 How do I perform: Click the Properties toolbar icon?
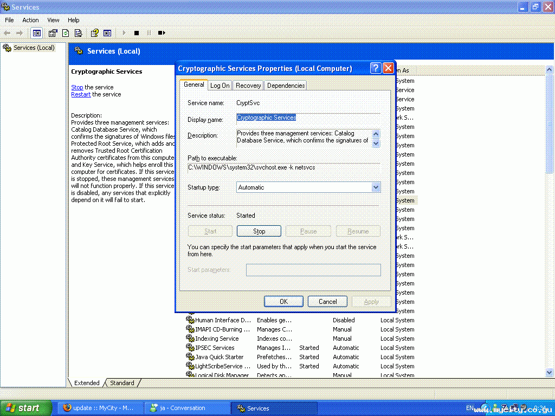[x=53, y=33]
